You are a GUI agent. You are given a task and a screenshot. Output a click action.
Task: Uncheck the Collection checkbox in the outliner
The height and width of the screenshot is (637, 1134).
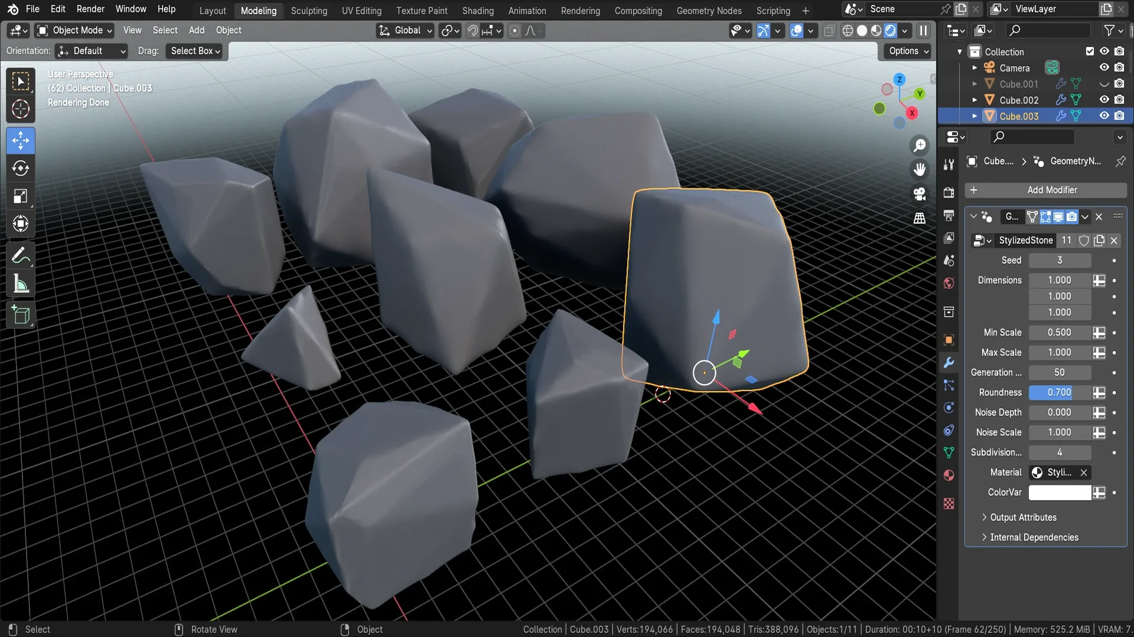click(1090, 51)
